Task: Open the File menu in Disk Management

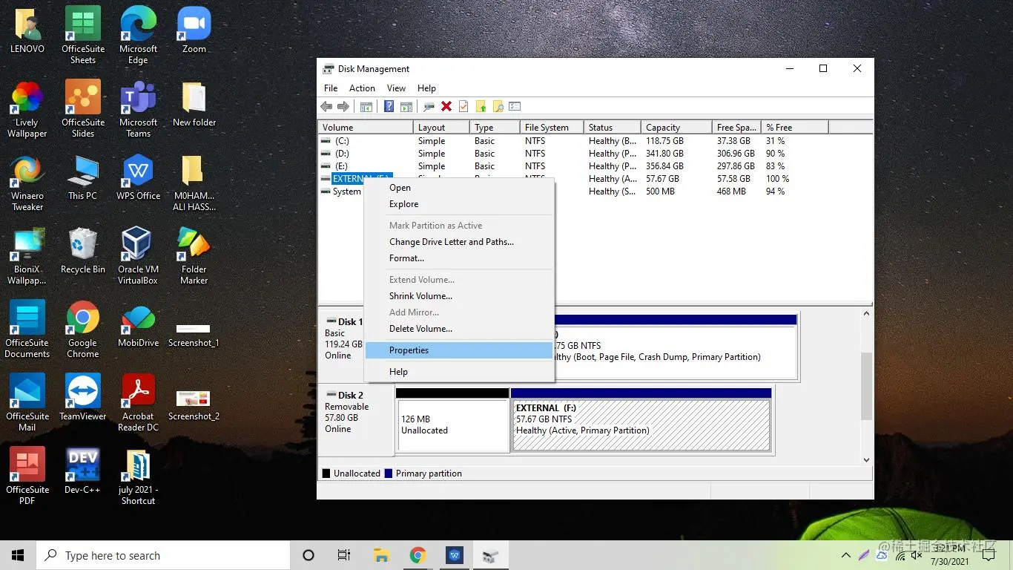Action: click(x=331, y=88)
